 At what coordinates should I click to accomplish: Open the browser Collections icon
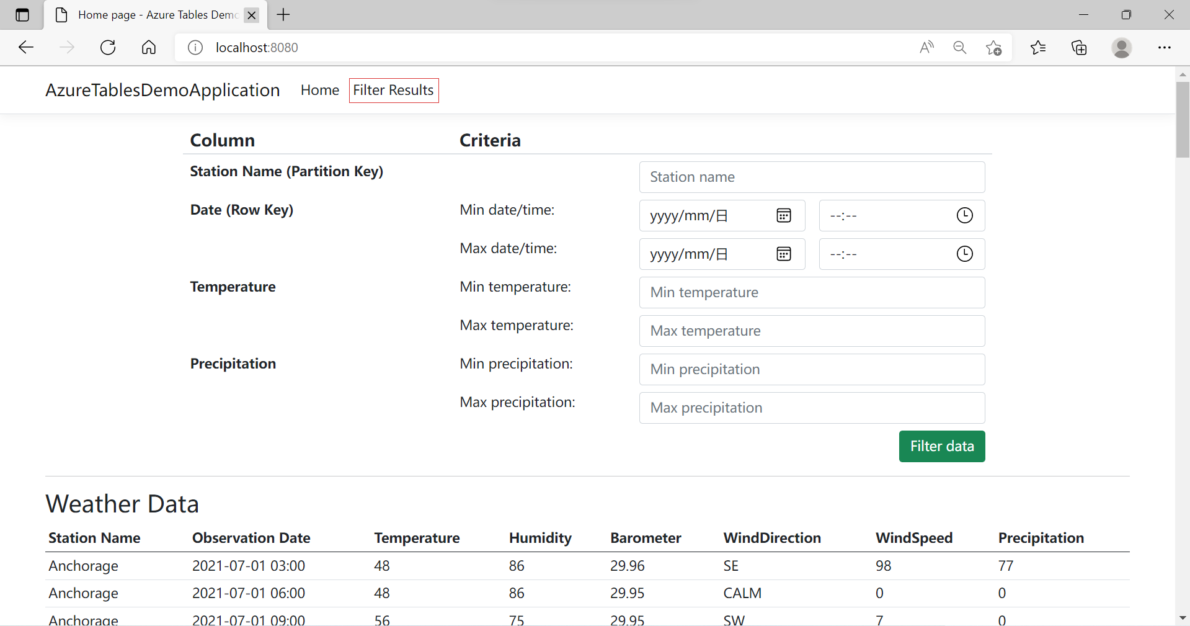click(x=1079, y=48)
